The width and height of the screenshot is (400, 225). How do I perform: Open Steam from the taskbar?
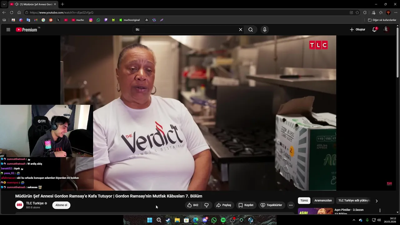coord(168,220)
